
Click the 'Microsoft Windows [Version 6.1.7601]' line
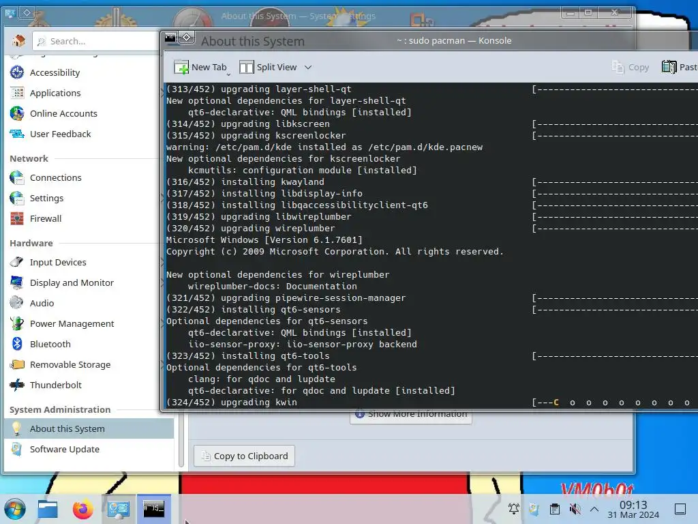(x=264, y=240)
